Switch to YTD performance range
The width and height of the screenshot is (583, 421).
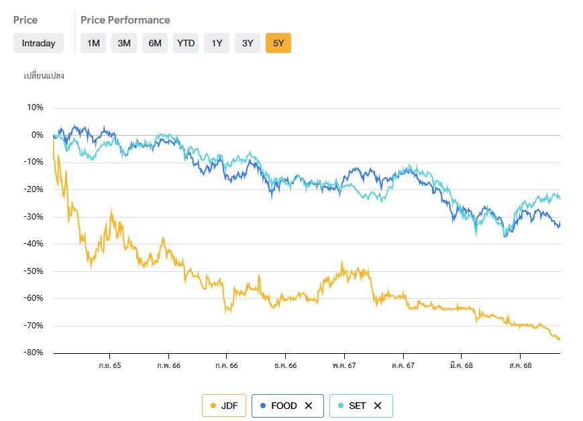186,43
